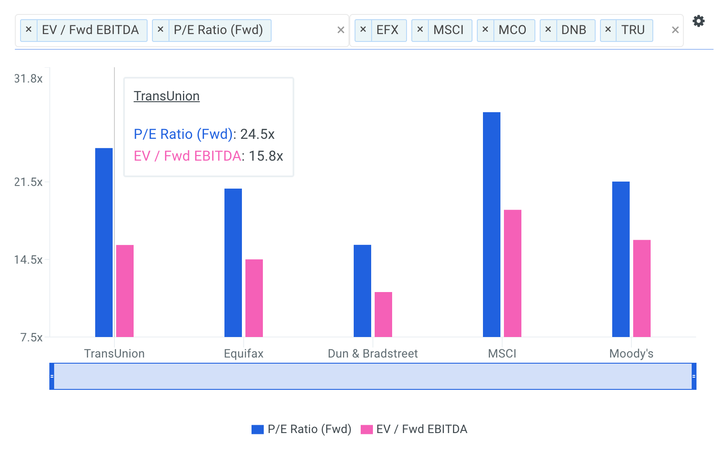Screen dimensions: 724x454
Task: Remove MSCI ticker tag
Action: (420, 30)
